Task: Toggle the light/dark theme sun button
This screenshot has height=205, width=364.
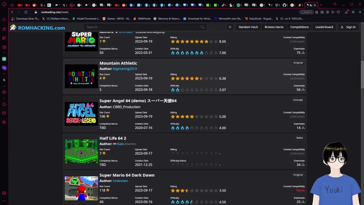Action: tap(230, 27)
